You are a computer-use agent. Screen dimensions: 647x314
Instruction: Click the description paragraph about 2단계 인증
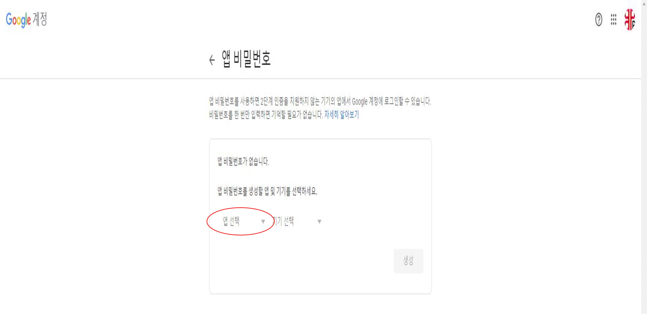(x=320, y=101)
